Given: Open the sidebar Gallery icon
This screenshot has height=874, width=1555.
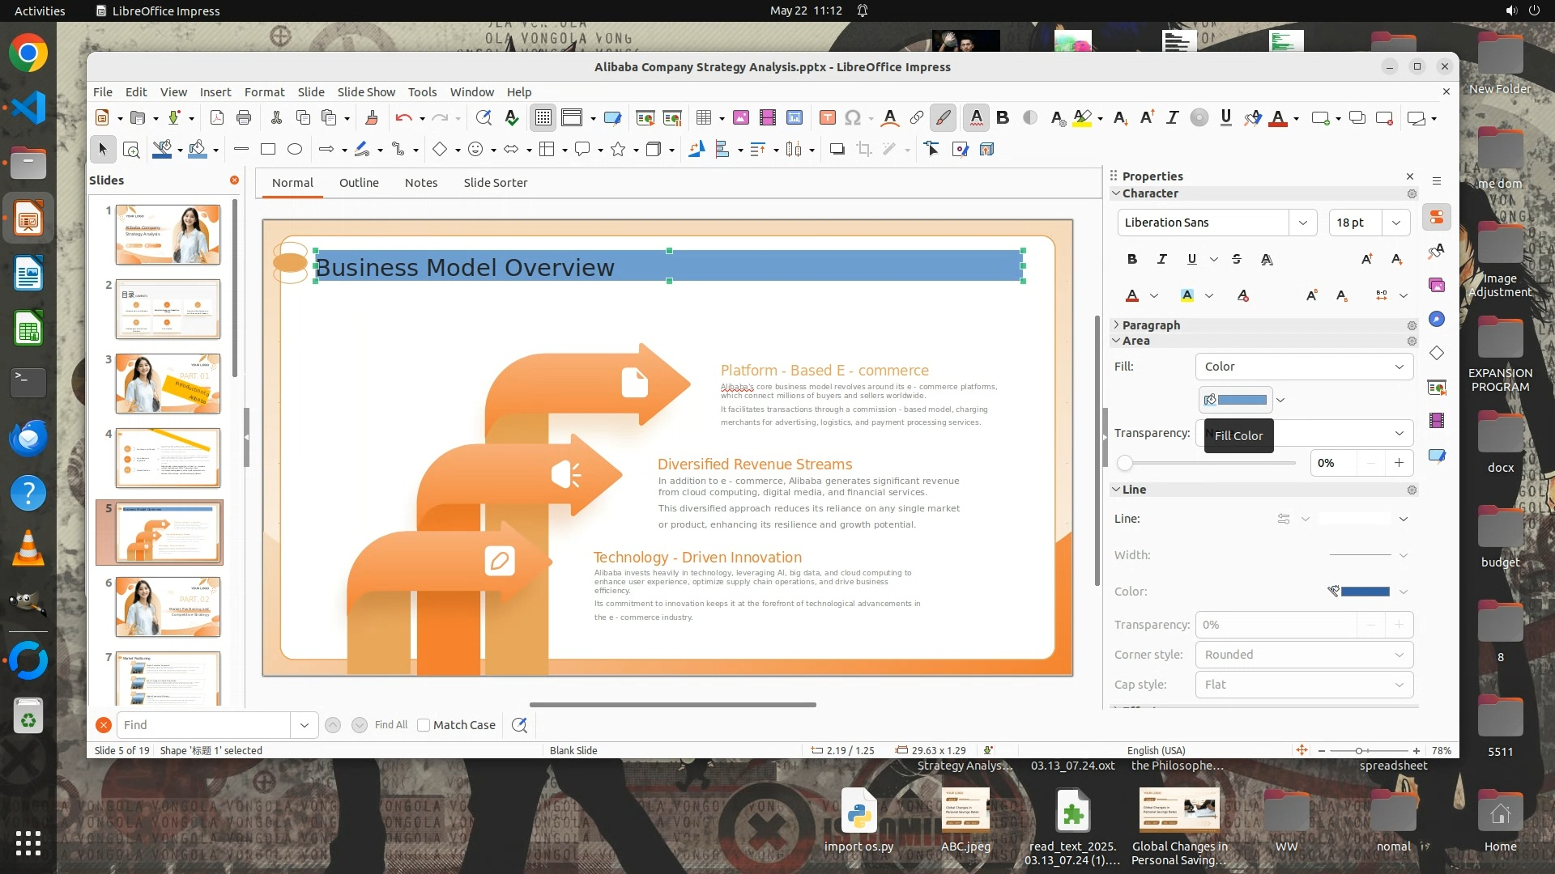Looking at the screenshot, I should [1437, 285].
